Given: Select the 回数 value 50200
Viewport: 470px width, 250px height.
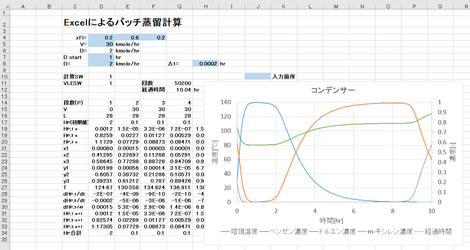Looking at the screenshot, I should 179,83.
